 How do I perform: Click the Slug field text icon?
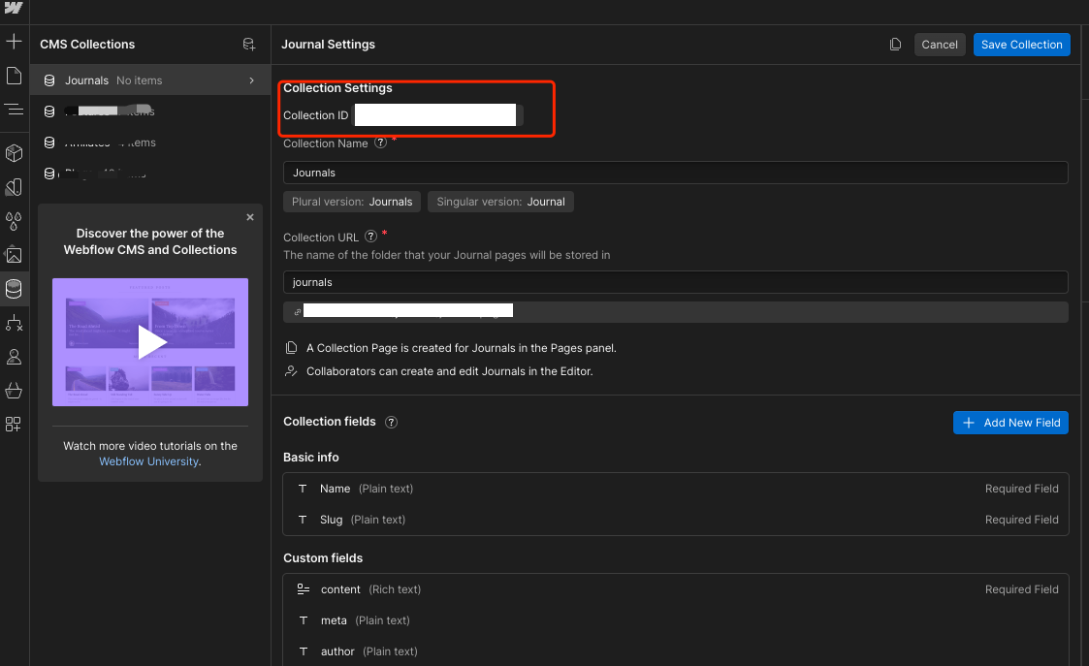click(303, 520)
